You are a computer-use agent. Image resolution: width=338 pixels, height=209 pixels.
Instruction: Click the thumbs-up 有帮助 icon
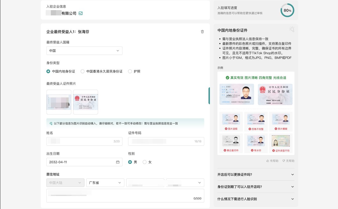(x=268, y=161)
